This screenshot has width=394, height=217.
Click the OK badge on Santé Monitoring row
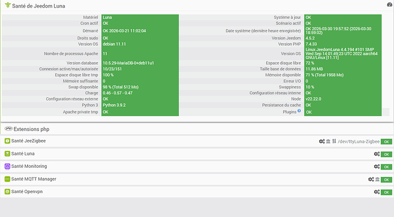(387, 167)
